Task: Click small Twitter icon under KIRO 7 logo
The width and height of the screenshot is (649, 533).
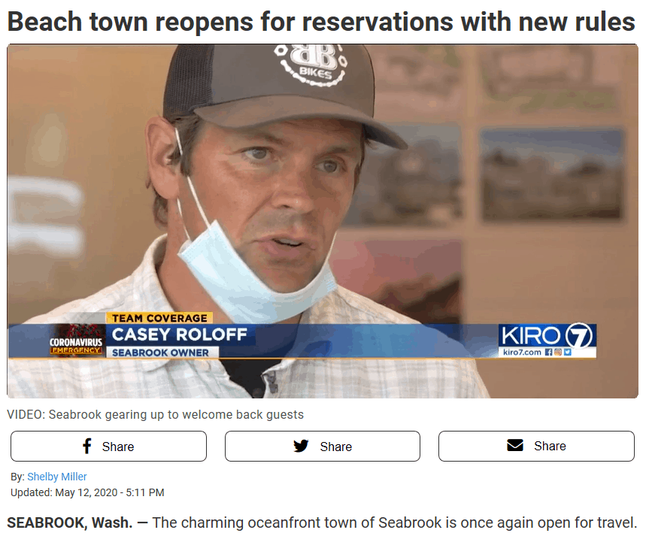Action: pyautogui.click(x=568, y=352)
